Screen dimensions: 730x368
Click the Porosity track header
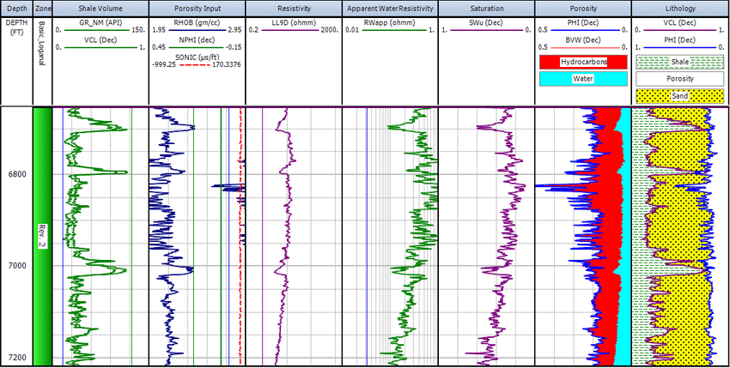tap(582, 9)
